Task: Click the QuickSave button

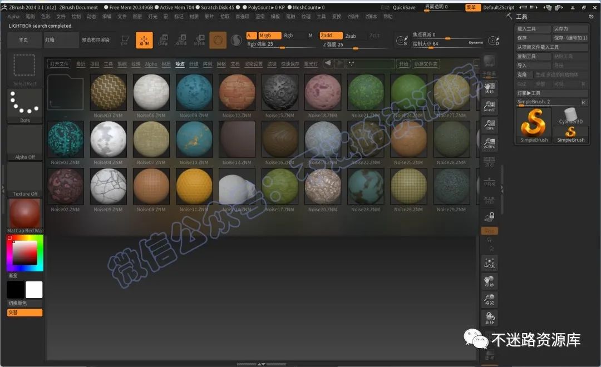Action: [404, 7]
